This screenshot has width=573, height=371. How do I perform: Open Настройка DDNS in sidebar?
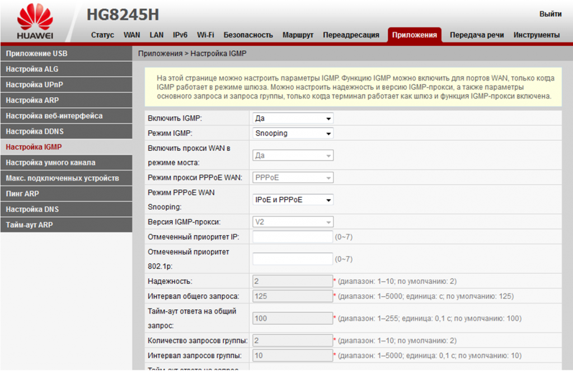(x=66, y=131)
